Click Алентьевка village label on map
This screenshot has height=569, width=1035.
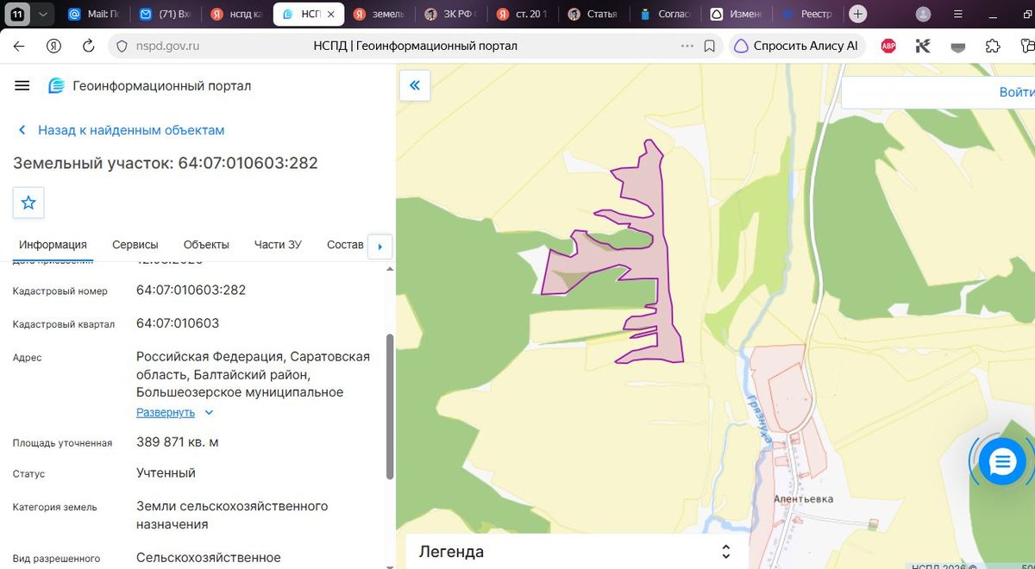click(x=804, y=499)
